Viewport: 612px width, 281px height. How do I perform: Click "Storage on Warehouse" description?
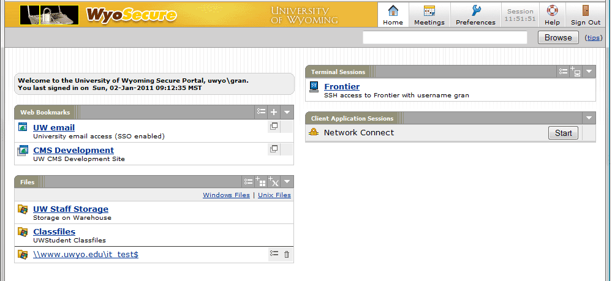coord(72,218)
